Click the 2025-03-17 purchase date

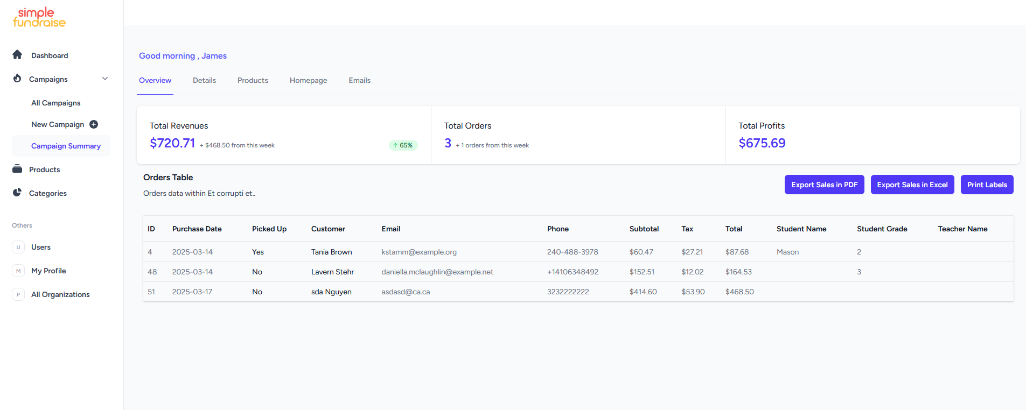click(x=192, y=292)
